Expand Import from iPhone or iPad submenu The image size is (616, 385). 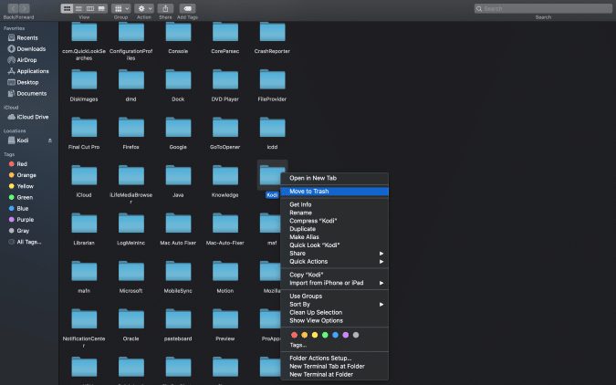pyautogui.click(x=334, y=283)
